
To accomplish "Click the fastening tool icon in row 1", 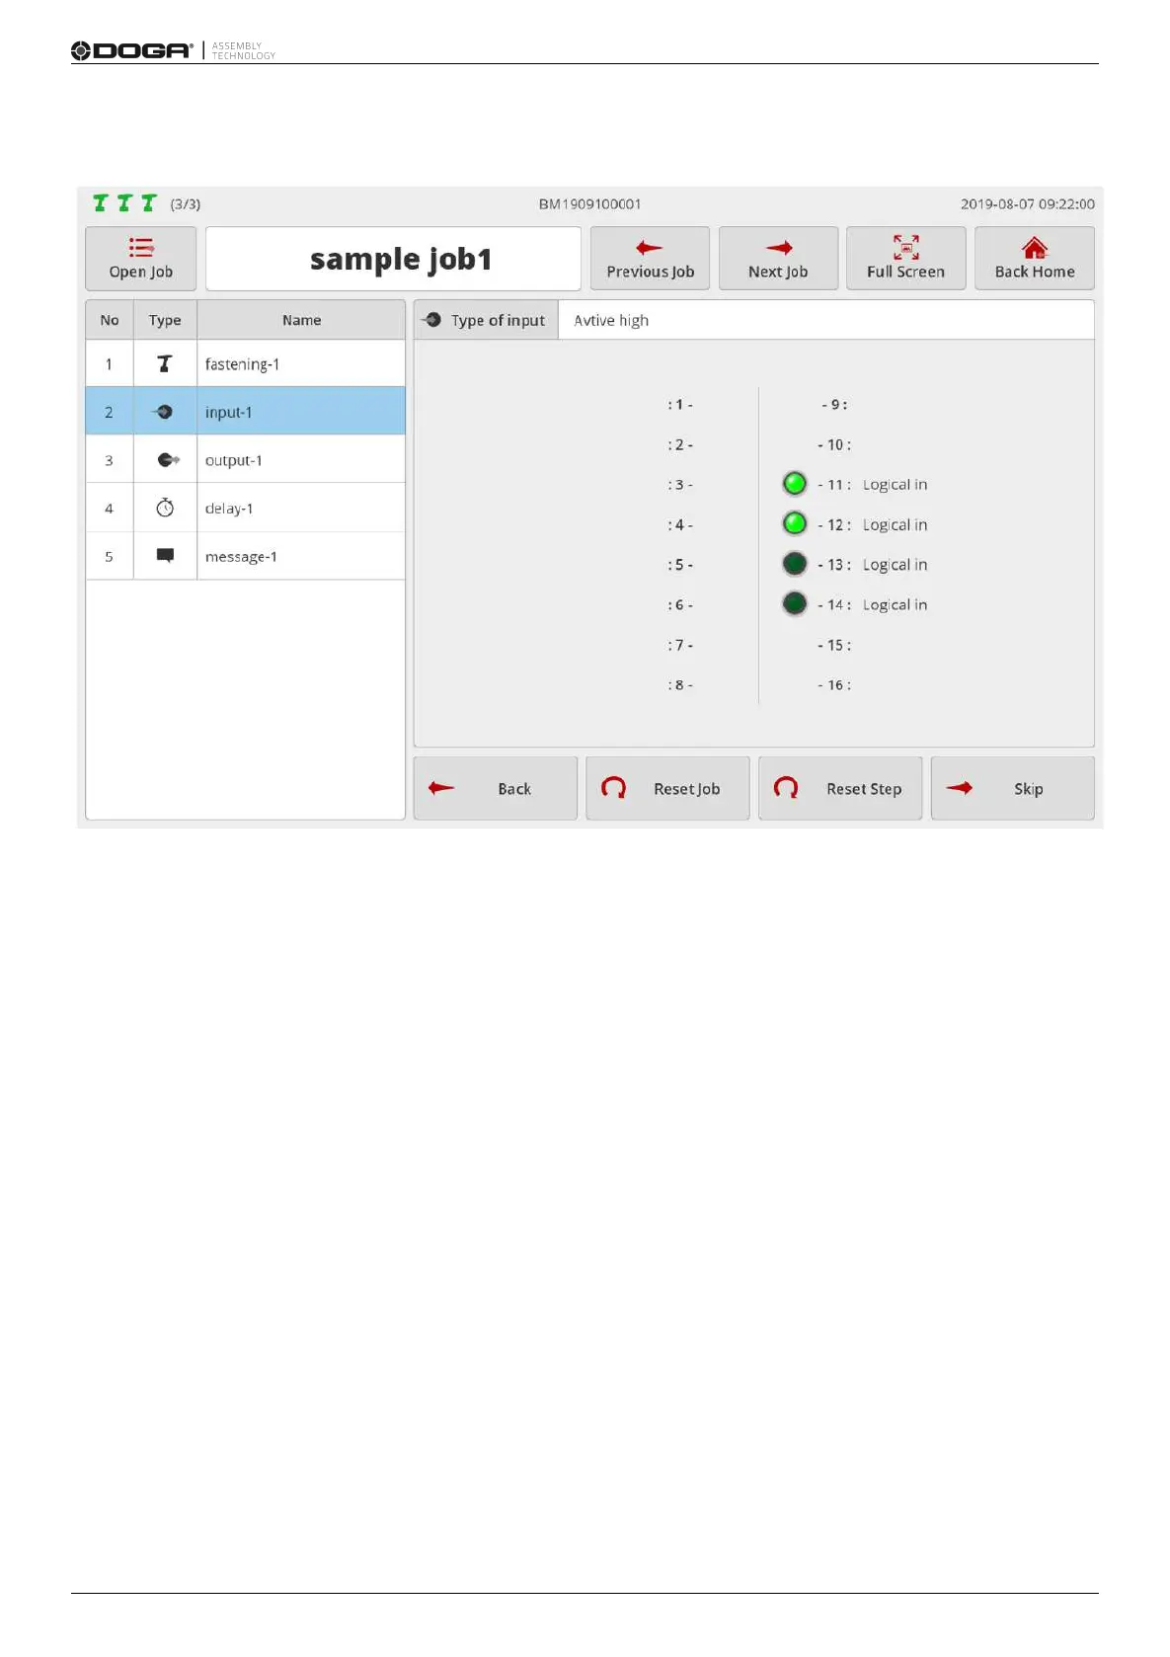I will (165, 364).
